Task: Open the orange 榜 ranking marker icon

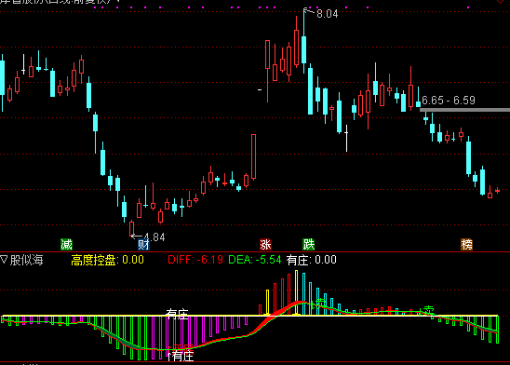Action: (x=466, y=244)
